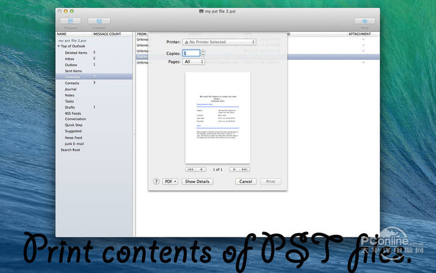Select the Conversation folder
Image resolution: width=436 pixels, height=273 pixels.
(75, 119)
